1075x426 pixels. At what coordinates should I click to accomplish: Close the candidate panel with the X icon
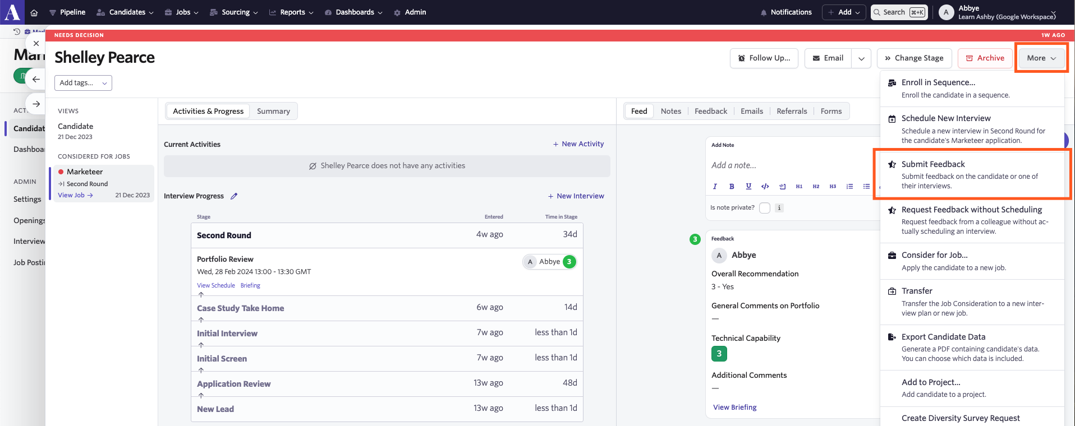pos(36,43)
